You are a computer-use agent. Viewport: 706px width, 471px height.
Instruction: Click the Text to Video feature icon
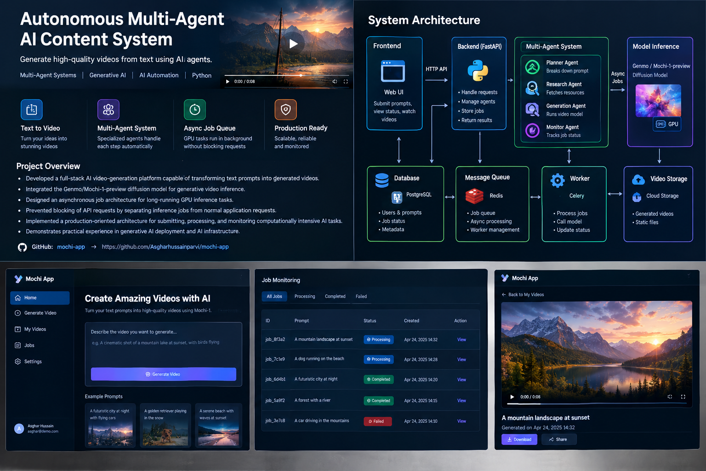click(x=32, y=109)
